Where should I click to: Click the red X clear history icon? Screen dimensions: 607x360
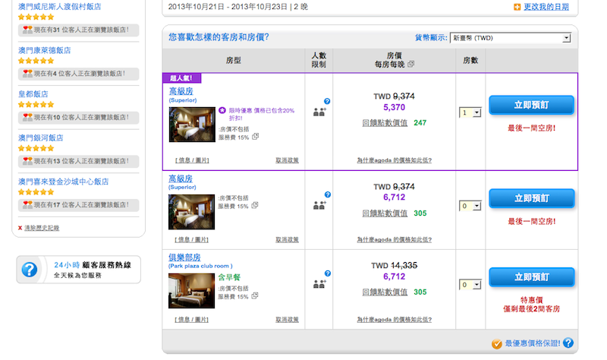coord(20,228)
